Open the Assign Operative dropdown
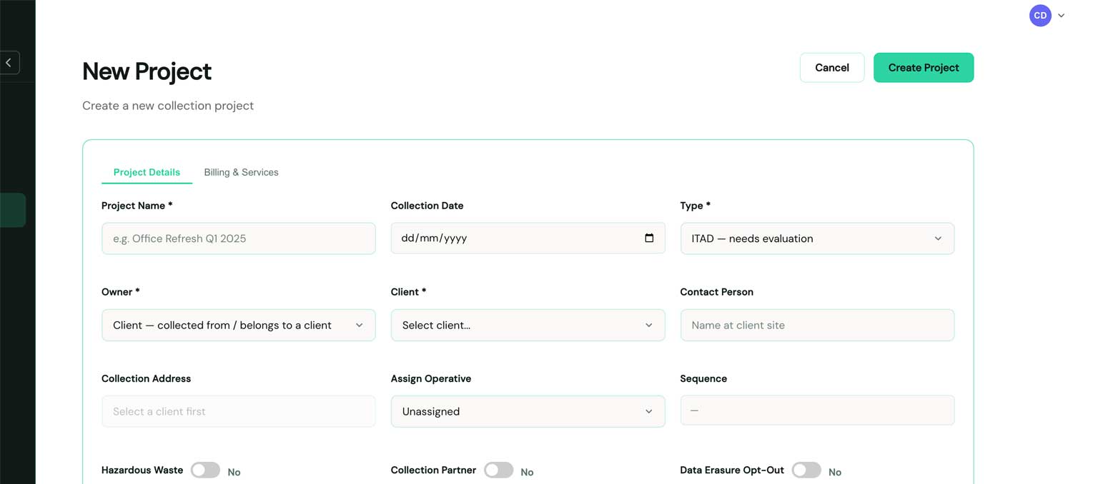Image resolution: width=1098 pixels, height=484 pixels. click(528, 411)
